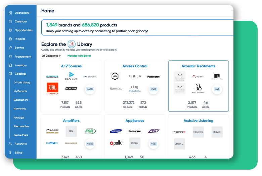Viewport: 262px width, 176px height.
Task: Open Calendar in the sidebar
Action: point(21,21)
